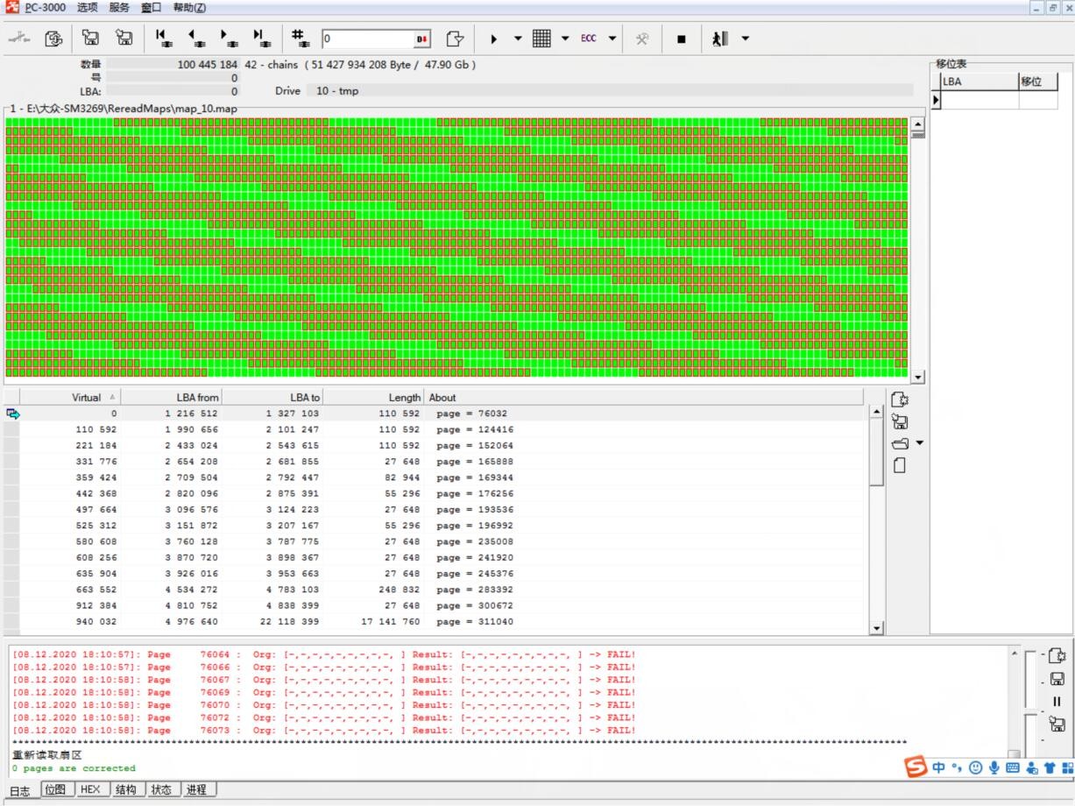This screenshot has width=1075, height=806.
Task: Click the position number input field
Action: coord(368,39)
